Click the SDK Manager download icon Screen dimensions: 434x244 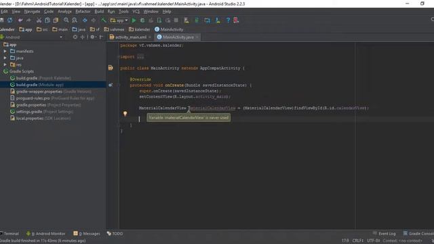218,20
